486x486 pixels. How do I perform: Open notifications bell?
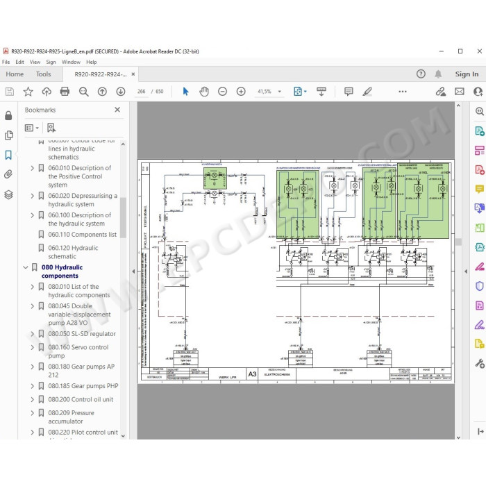[438, 74]
